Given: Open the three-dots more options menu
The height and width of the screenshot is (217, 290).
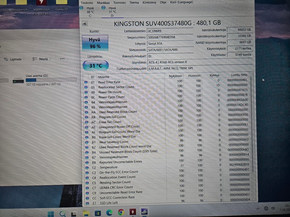Looking at the screenshot, I should click(x=62, y=59).
